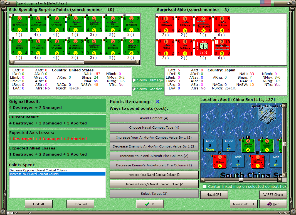Select the BB South Dakota unit counter
The height and width of the screenshot is (215, 296).
click(x=94, y=24)
